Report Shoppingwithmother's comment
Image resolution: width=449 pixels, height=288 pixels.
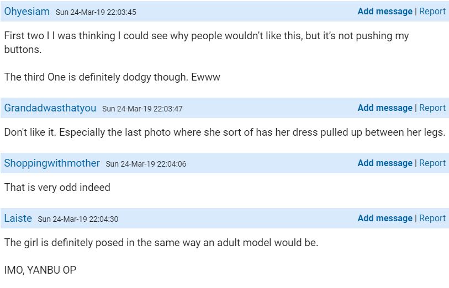point(432,163)
